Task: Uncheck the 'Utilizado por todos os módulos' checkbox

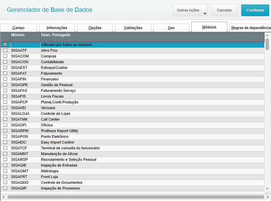Action: point(5,45)
